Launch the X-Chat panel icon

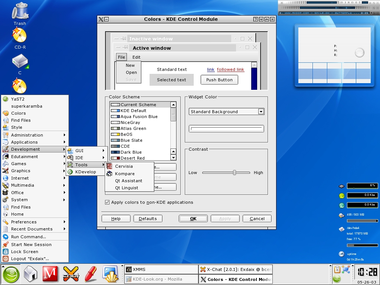tap(71, 274)
